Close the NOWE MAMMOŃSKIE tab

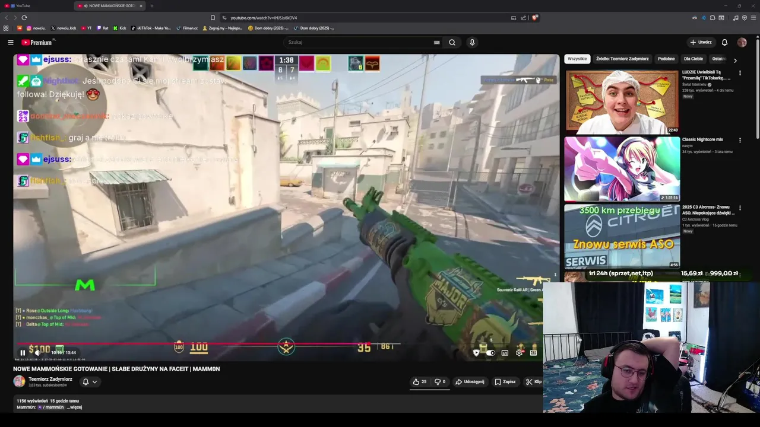click(141, 6)
